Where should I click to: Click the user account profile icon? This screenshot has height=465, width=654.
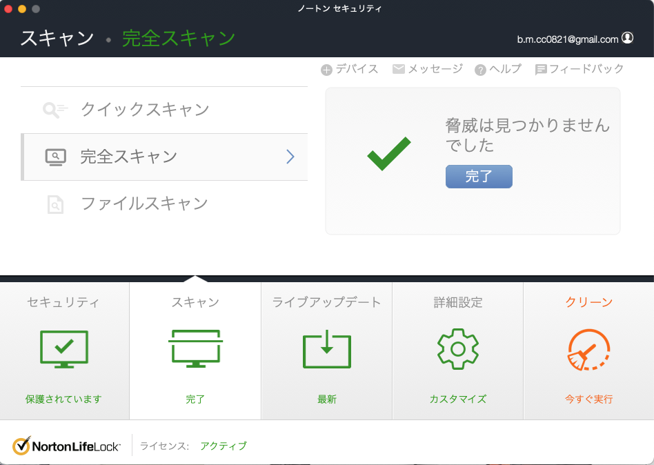click(x=627, y=39)
